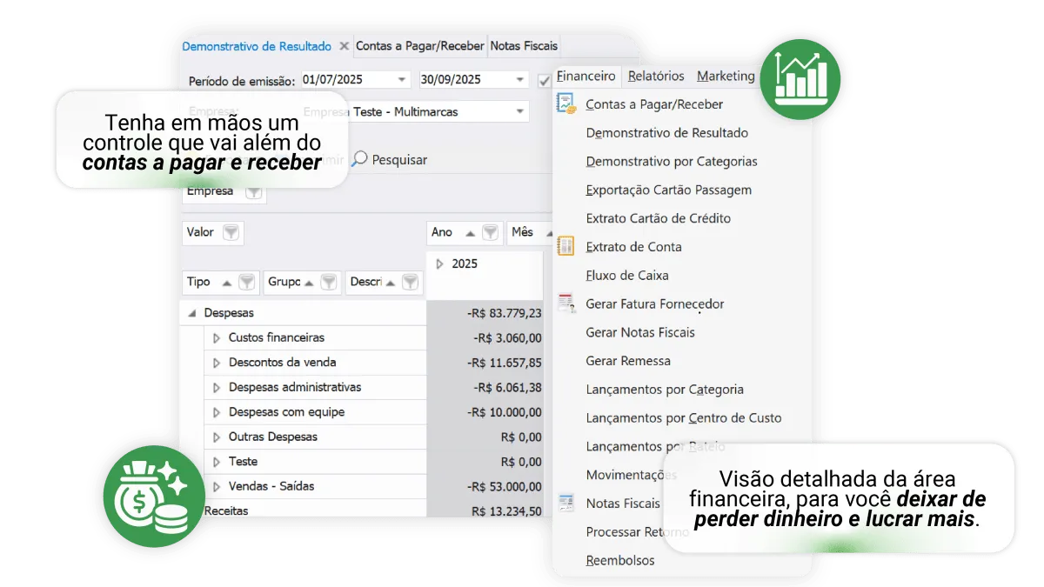Click the value -R$ 6.061,38
Image resolution: width=1044 pixels, height=587 pixels.
pyautogui.click(x=507, y=387)
